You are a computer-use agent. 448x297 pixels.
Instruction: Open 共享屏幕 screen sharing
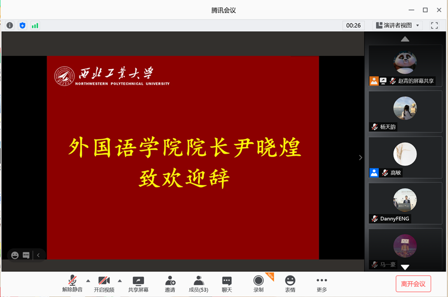(138, 284)
